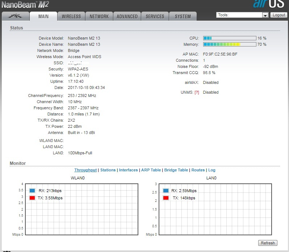This screenshot has height=252, width=289.
Task: Click the airOS logo
Action: click(269, 4)
